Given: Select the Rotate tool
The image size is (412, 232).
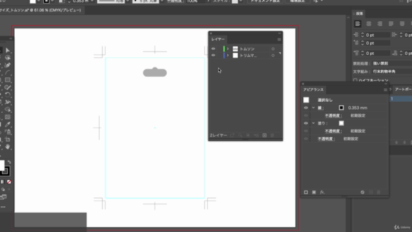Looking at the screenshot, I should 8,95.
